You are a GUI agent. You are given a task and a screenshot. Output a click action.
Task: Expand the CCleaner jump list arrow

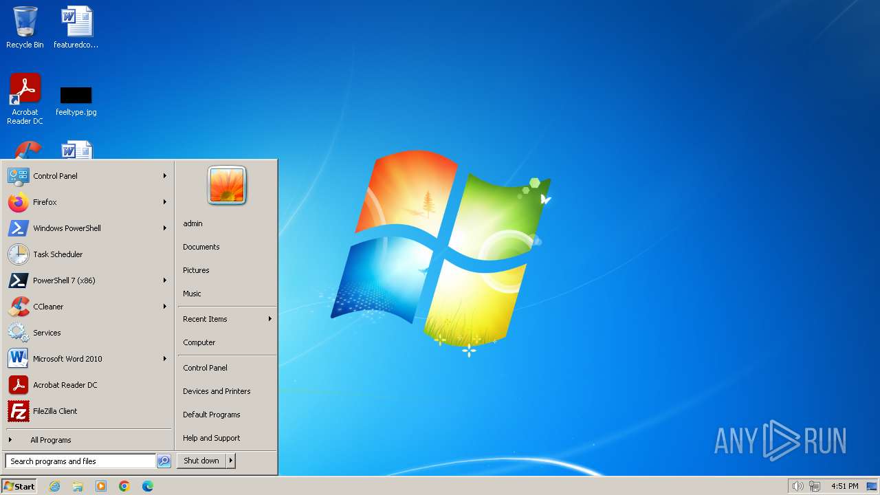[x=165, y=307]
